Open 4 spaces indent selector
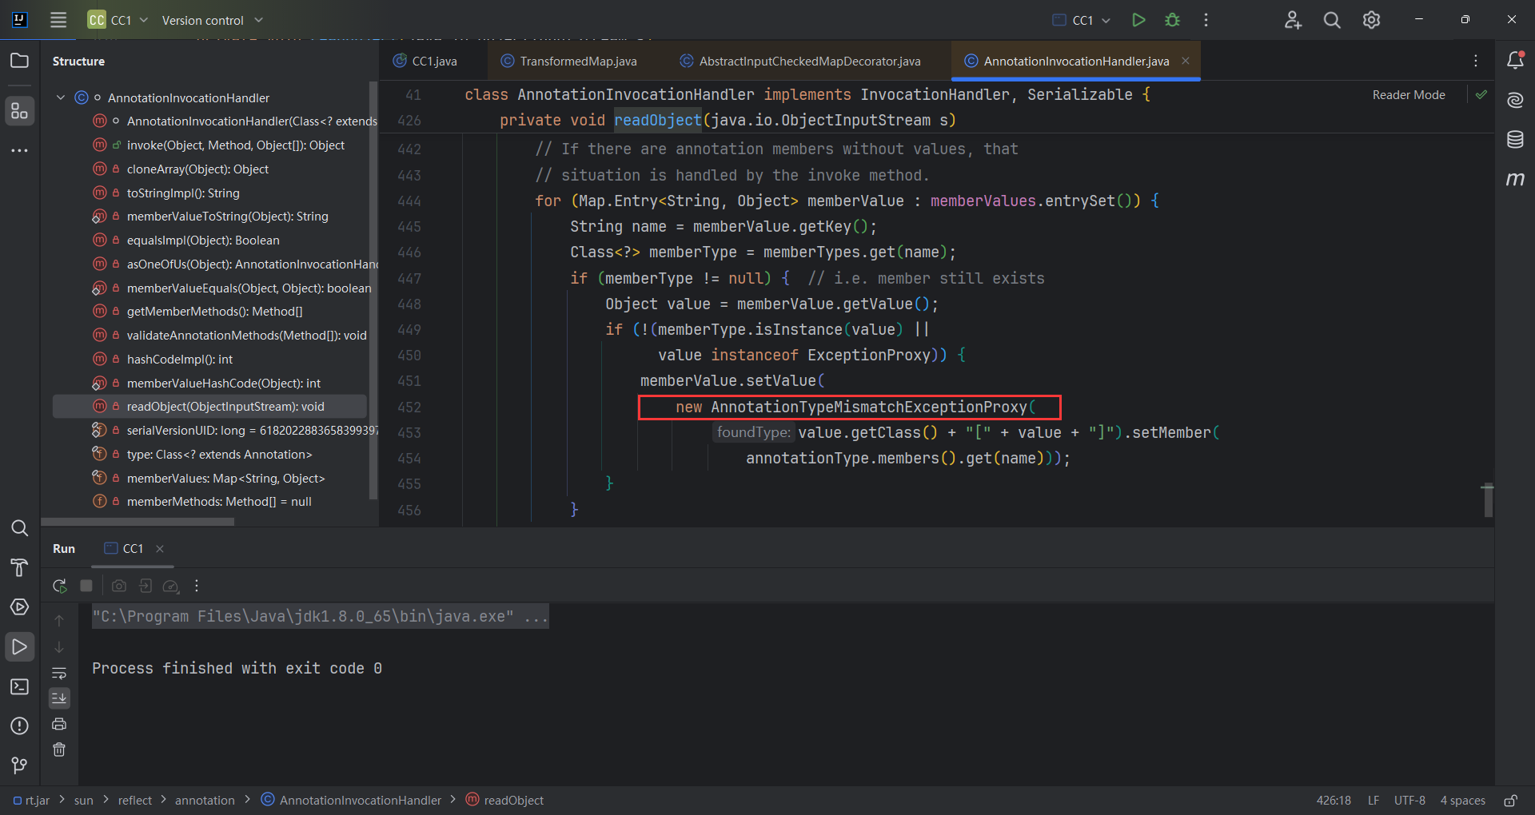1535x815 pixels. pyautogui.click(x=1462, y=801)
